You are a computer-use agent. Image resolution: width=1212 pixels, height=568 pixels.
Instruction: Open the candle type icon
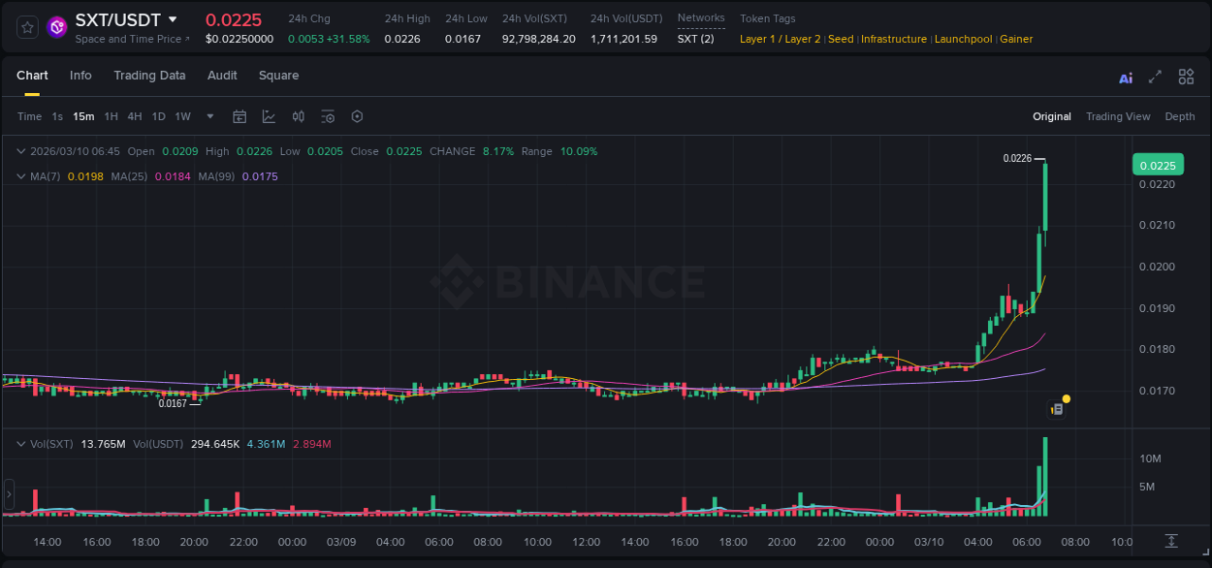(x=298, y=116)
